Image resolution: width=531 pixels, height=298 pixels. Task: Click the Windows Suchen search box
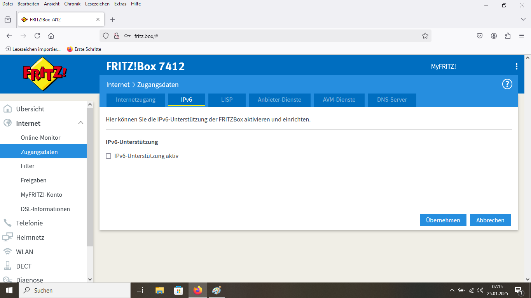click(x=75, y=290)
